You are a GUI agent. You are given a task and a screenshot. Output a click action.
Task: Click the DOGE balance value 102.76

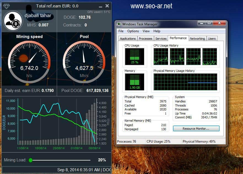pyautogui.click(x=85, y=17)
